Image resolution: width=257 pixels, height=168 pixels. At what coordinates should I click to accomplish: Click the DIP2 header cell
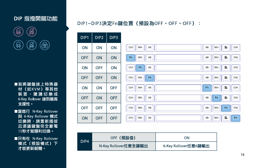(x=99, y=38)
